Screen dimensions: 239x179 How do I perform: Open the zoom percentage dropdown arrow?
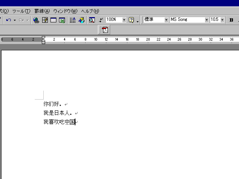point(124,20)
